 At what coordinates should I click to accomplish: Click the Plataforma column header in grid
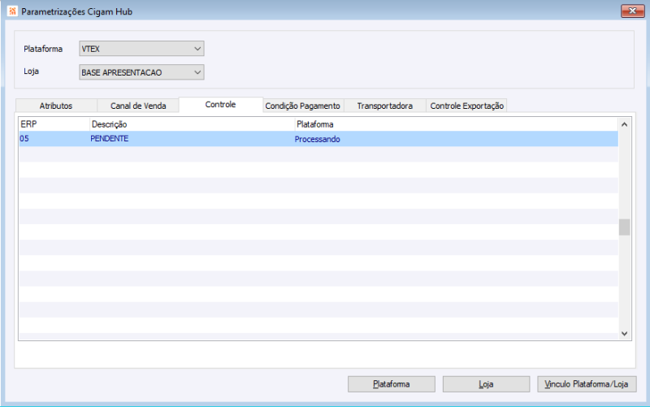coord(456,124)
